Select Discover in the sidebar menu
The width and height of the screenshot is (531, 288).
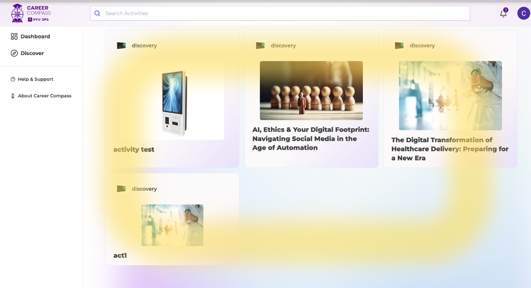point(32,53)
